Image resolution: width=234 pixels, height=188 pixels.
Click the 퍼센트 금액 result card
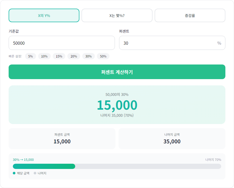tap(62, 138)
